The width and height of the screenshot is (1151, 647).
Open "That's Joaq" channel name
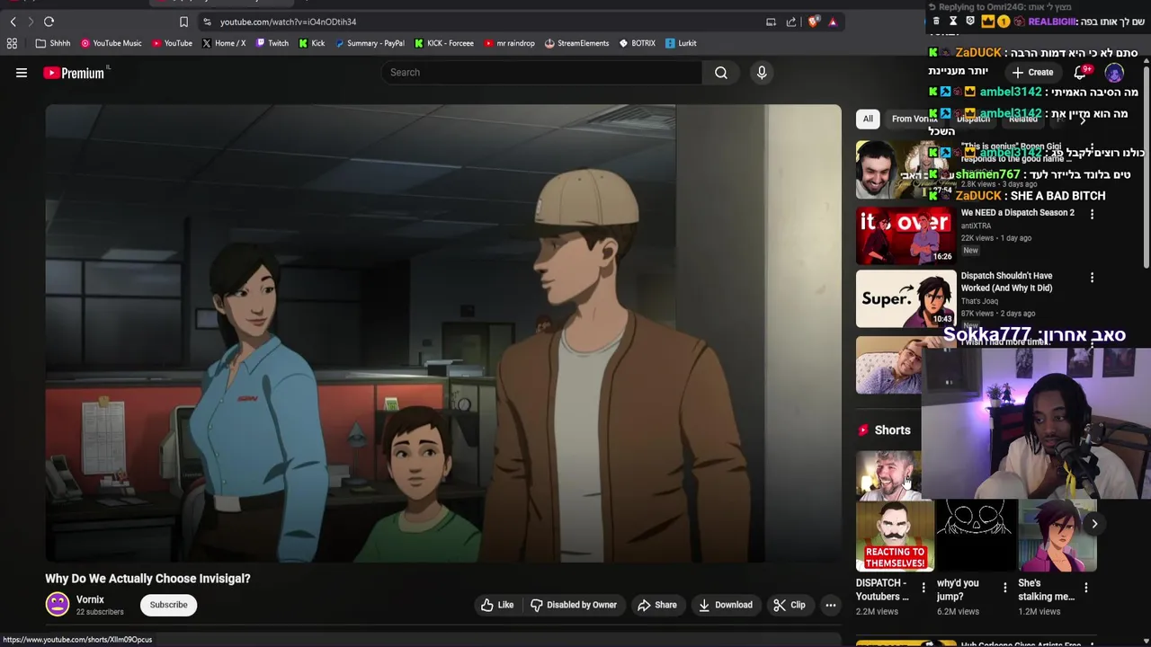pyautogui.click(x=979, y=301)
